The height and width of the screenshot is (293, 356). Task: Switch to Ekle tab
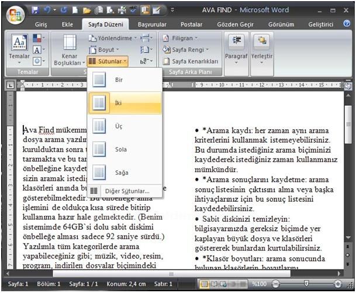point(67,25)
